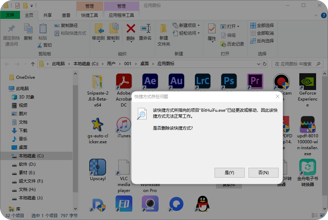Switch to the 共享 ribbon tab
This screenshot has width=328, height=220.
[x=48, y=15]
